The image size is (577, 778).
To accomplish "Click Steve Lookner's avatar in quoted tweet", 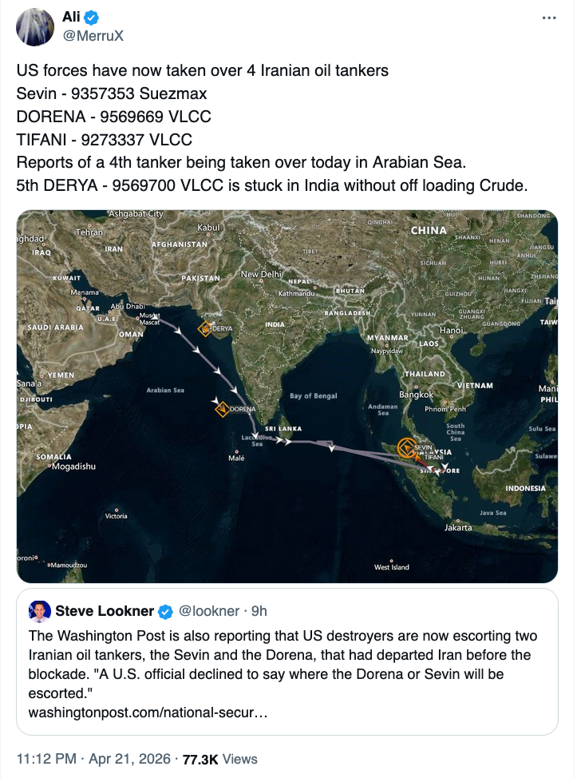I will [x=40, y=611].
